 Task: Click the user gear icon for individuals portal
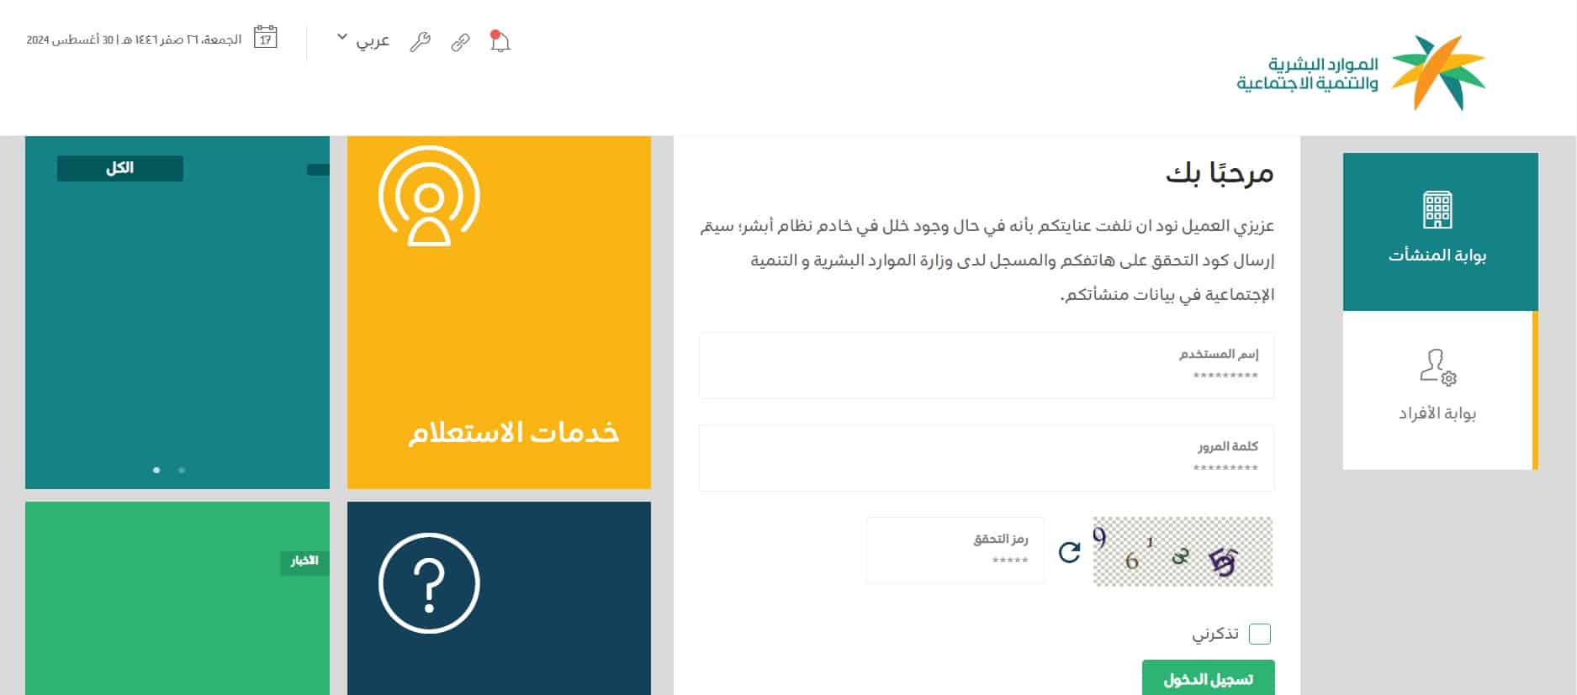pos(1437,367)
